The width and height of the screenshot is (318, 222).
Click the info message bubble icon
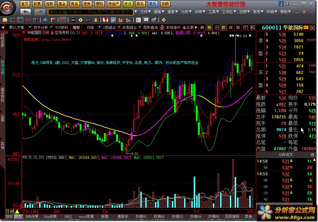point(146,20)
